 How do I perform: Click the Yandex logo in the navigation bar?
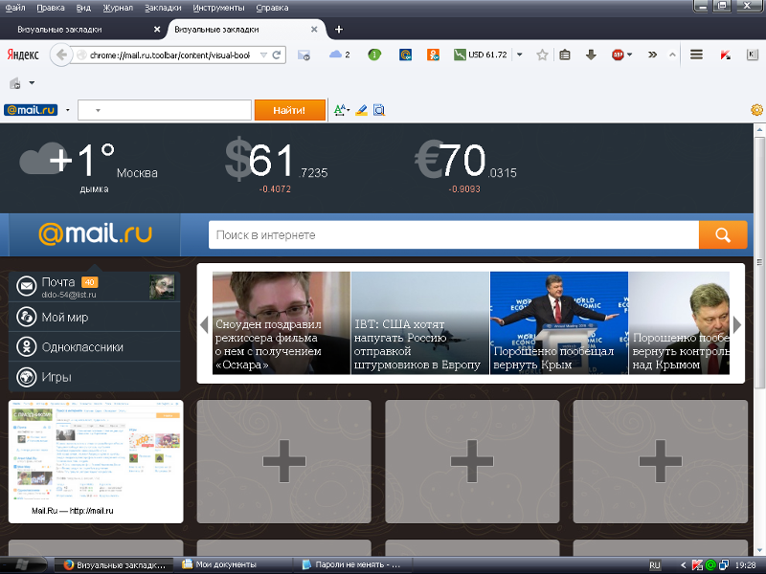23,55
